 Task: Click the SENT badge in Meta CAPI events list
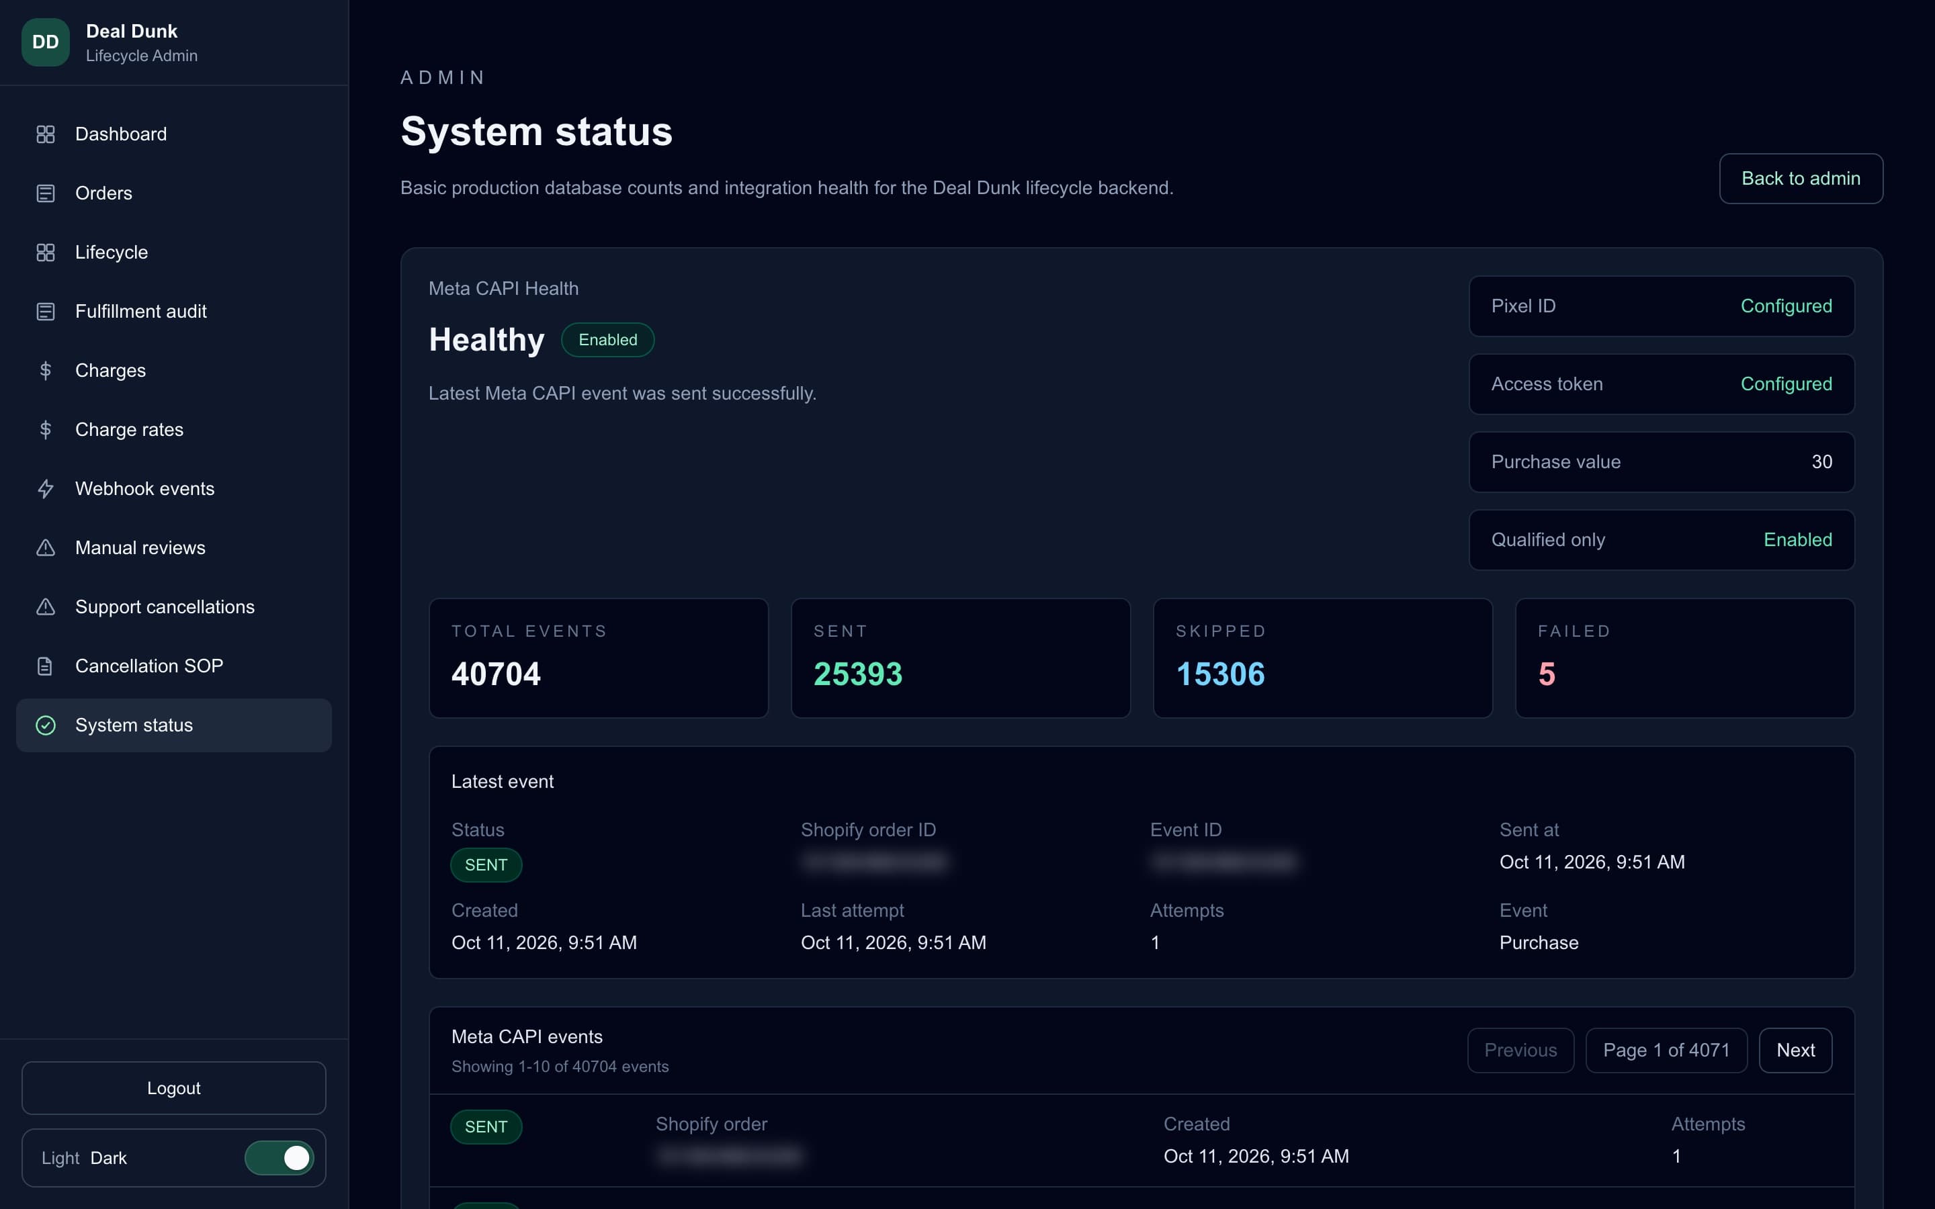tap(486, 1126)
